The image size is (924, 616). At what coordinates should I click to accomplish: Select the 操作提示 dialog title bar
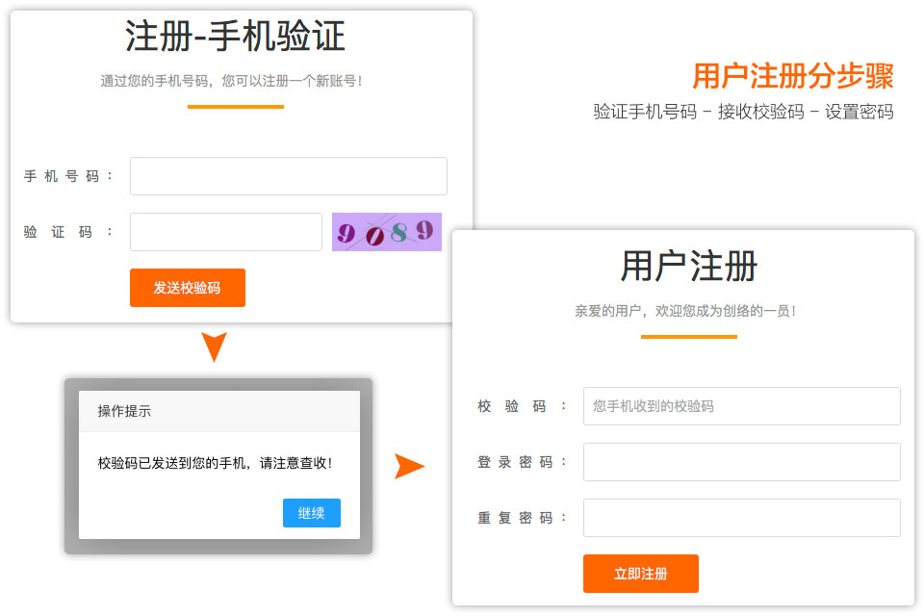click(219, 411)
